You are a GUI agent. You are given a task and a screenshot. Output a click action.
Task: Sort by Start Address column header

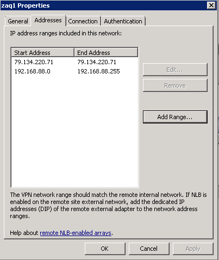pos(43,53)
